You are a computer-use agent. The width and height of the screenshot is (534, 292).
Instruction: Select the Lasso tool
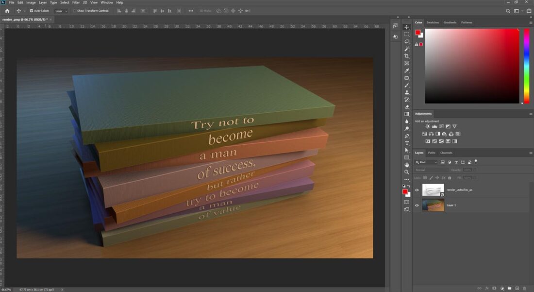(407, 42)
